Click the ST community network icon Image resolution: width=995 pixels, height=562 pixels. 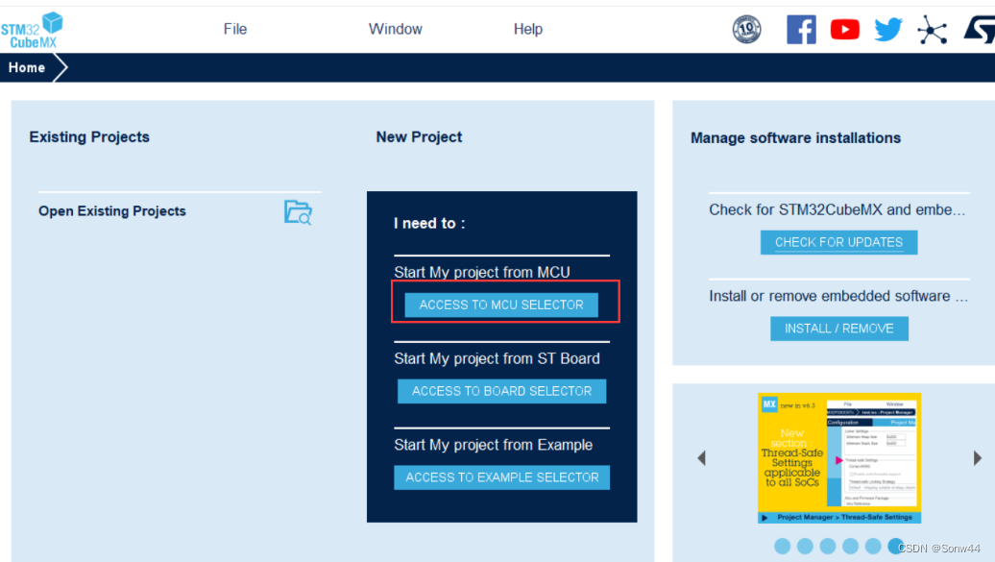pos(933,30)
